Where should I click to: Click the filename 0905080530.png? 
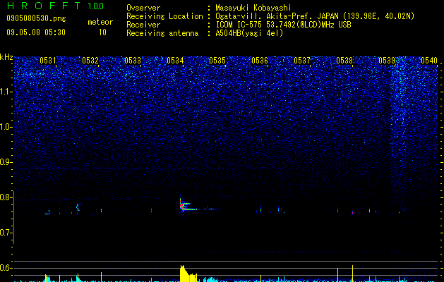[x=36, y=19]
